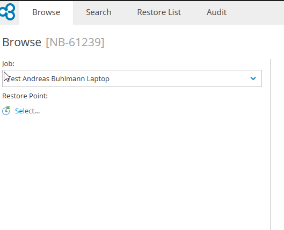284x230 pixels.
Task: Go to the Audit tab
Action: pos(216,12)
